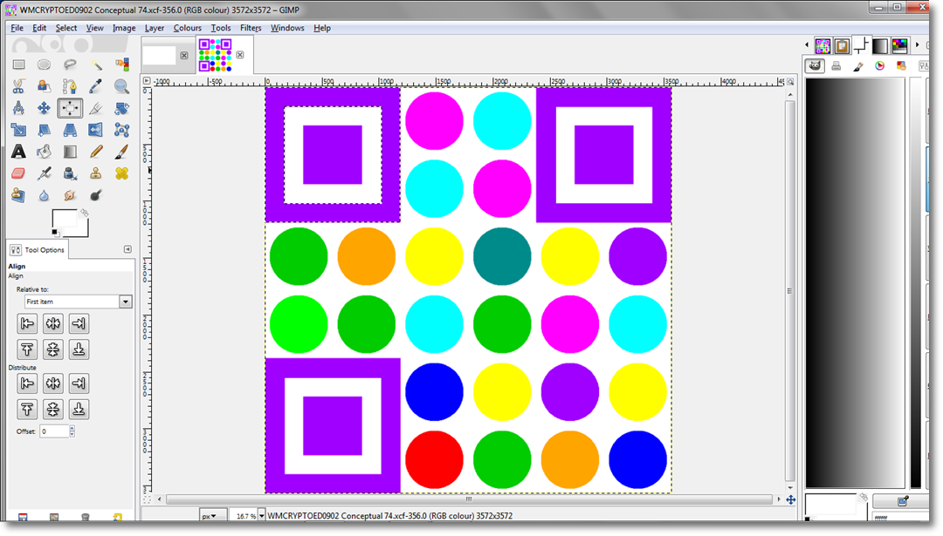Open the Relative to dropdown

click(x=78, y=302)
